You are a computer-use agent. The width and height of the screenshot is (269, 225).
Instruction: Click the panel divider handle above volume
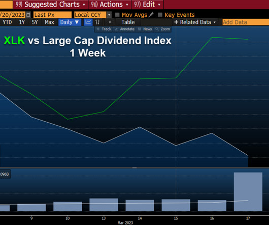coord(134,167)
